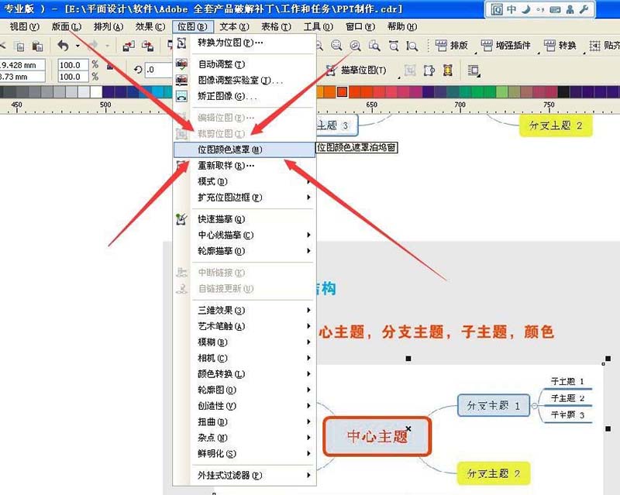Choose 重新取样 from the menu

[x=244, y=166]
